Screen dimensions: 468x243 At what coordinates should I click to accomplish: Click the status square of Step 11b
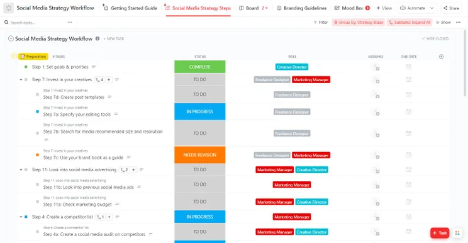37,185
